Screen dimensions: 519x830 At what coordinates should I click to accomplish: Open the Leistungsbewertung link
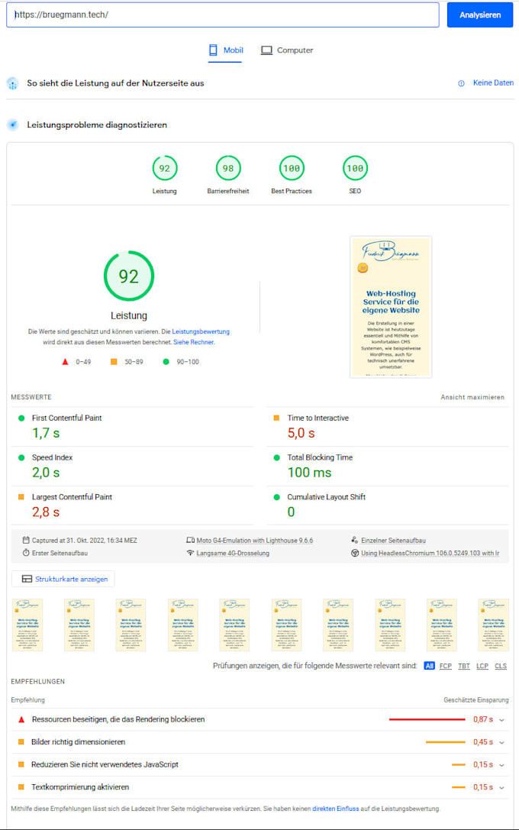click(x=201, y=331)
